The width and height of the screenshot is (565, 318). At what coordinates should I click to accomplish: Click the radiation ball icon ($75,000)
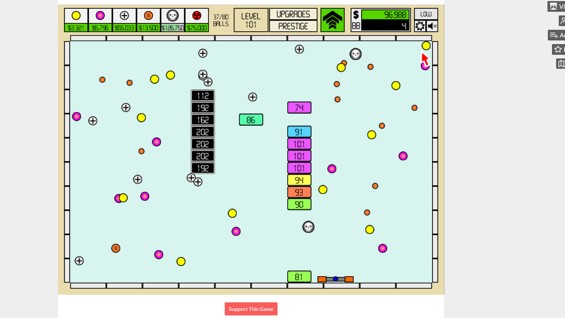click(x=196, y=15)
